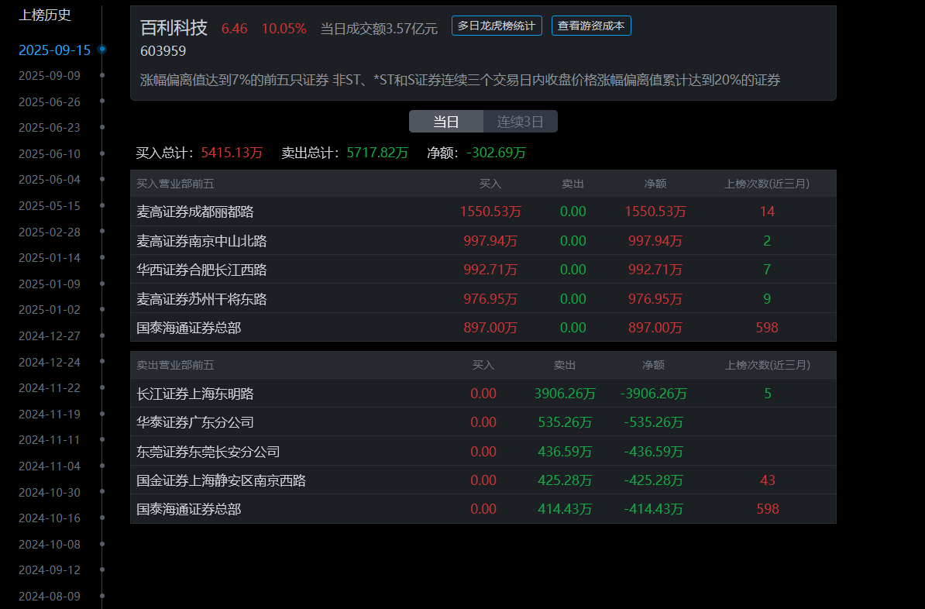
Task: Click the 当日成交额3.57亿元 label
Action: tap(379, 29)
